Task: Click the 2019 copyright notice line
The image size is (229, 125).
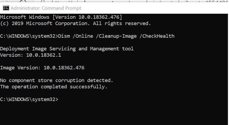Action: [75, 23]
